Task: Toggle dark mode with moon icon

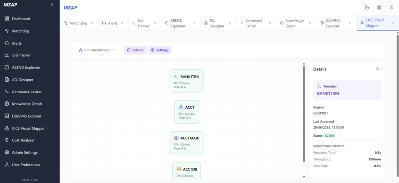Action: [367, 7]
